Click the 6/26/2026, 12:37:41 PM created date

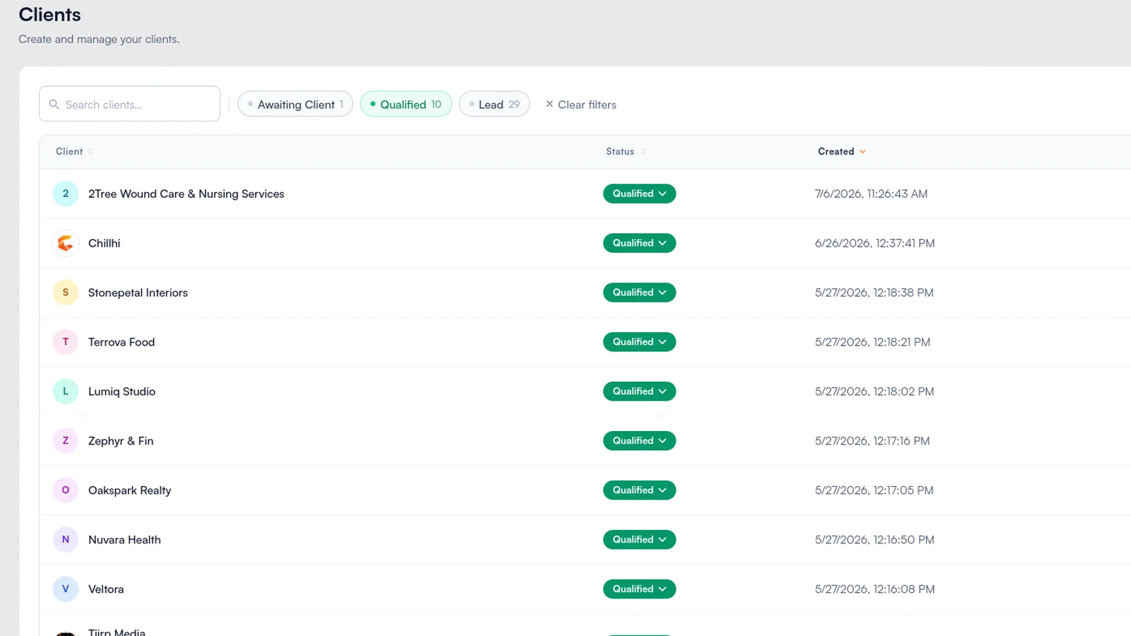tap(874, 243)
